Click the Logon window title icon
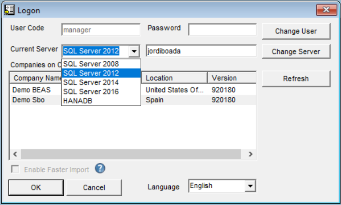Viewport: 341px width, 205px height. point(9,10)
